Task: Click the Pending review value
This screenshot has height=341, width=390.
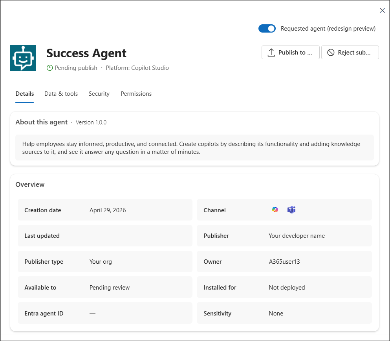Action: pos(110,288)
